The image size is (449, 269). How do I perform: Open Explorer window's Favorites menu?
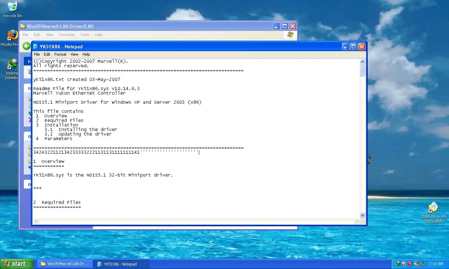pyautogui.click(x=67, y=35)
